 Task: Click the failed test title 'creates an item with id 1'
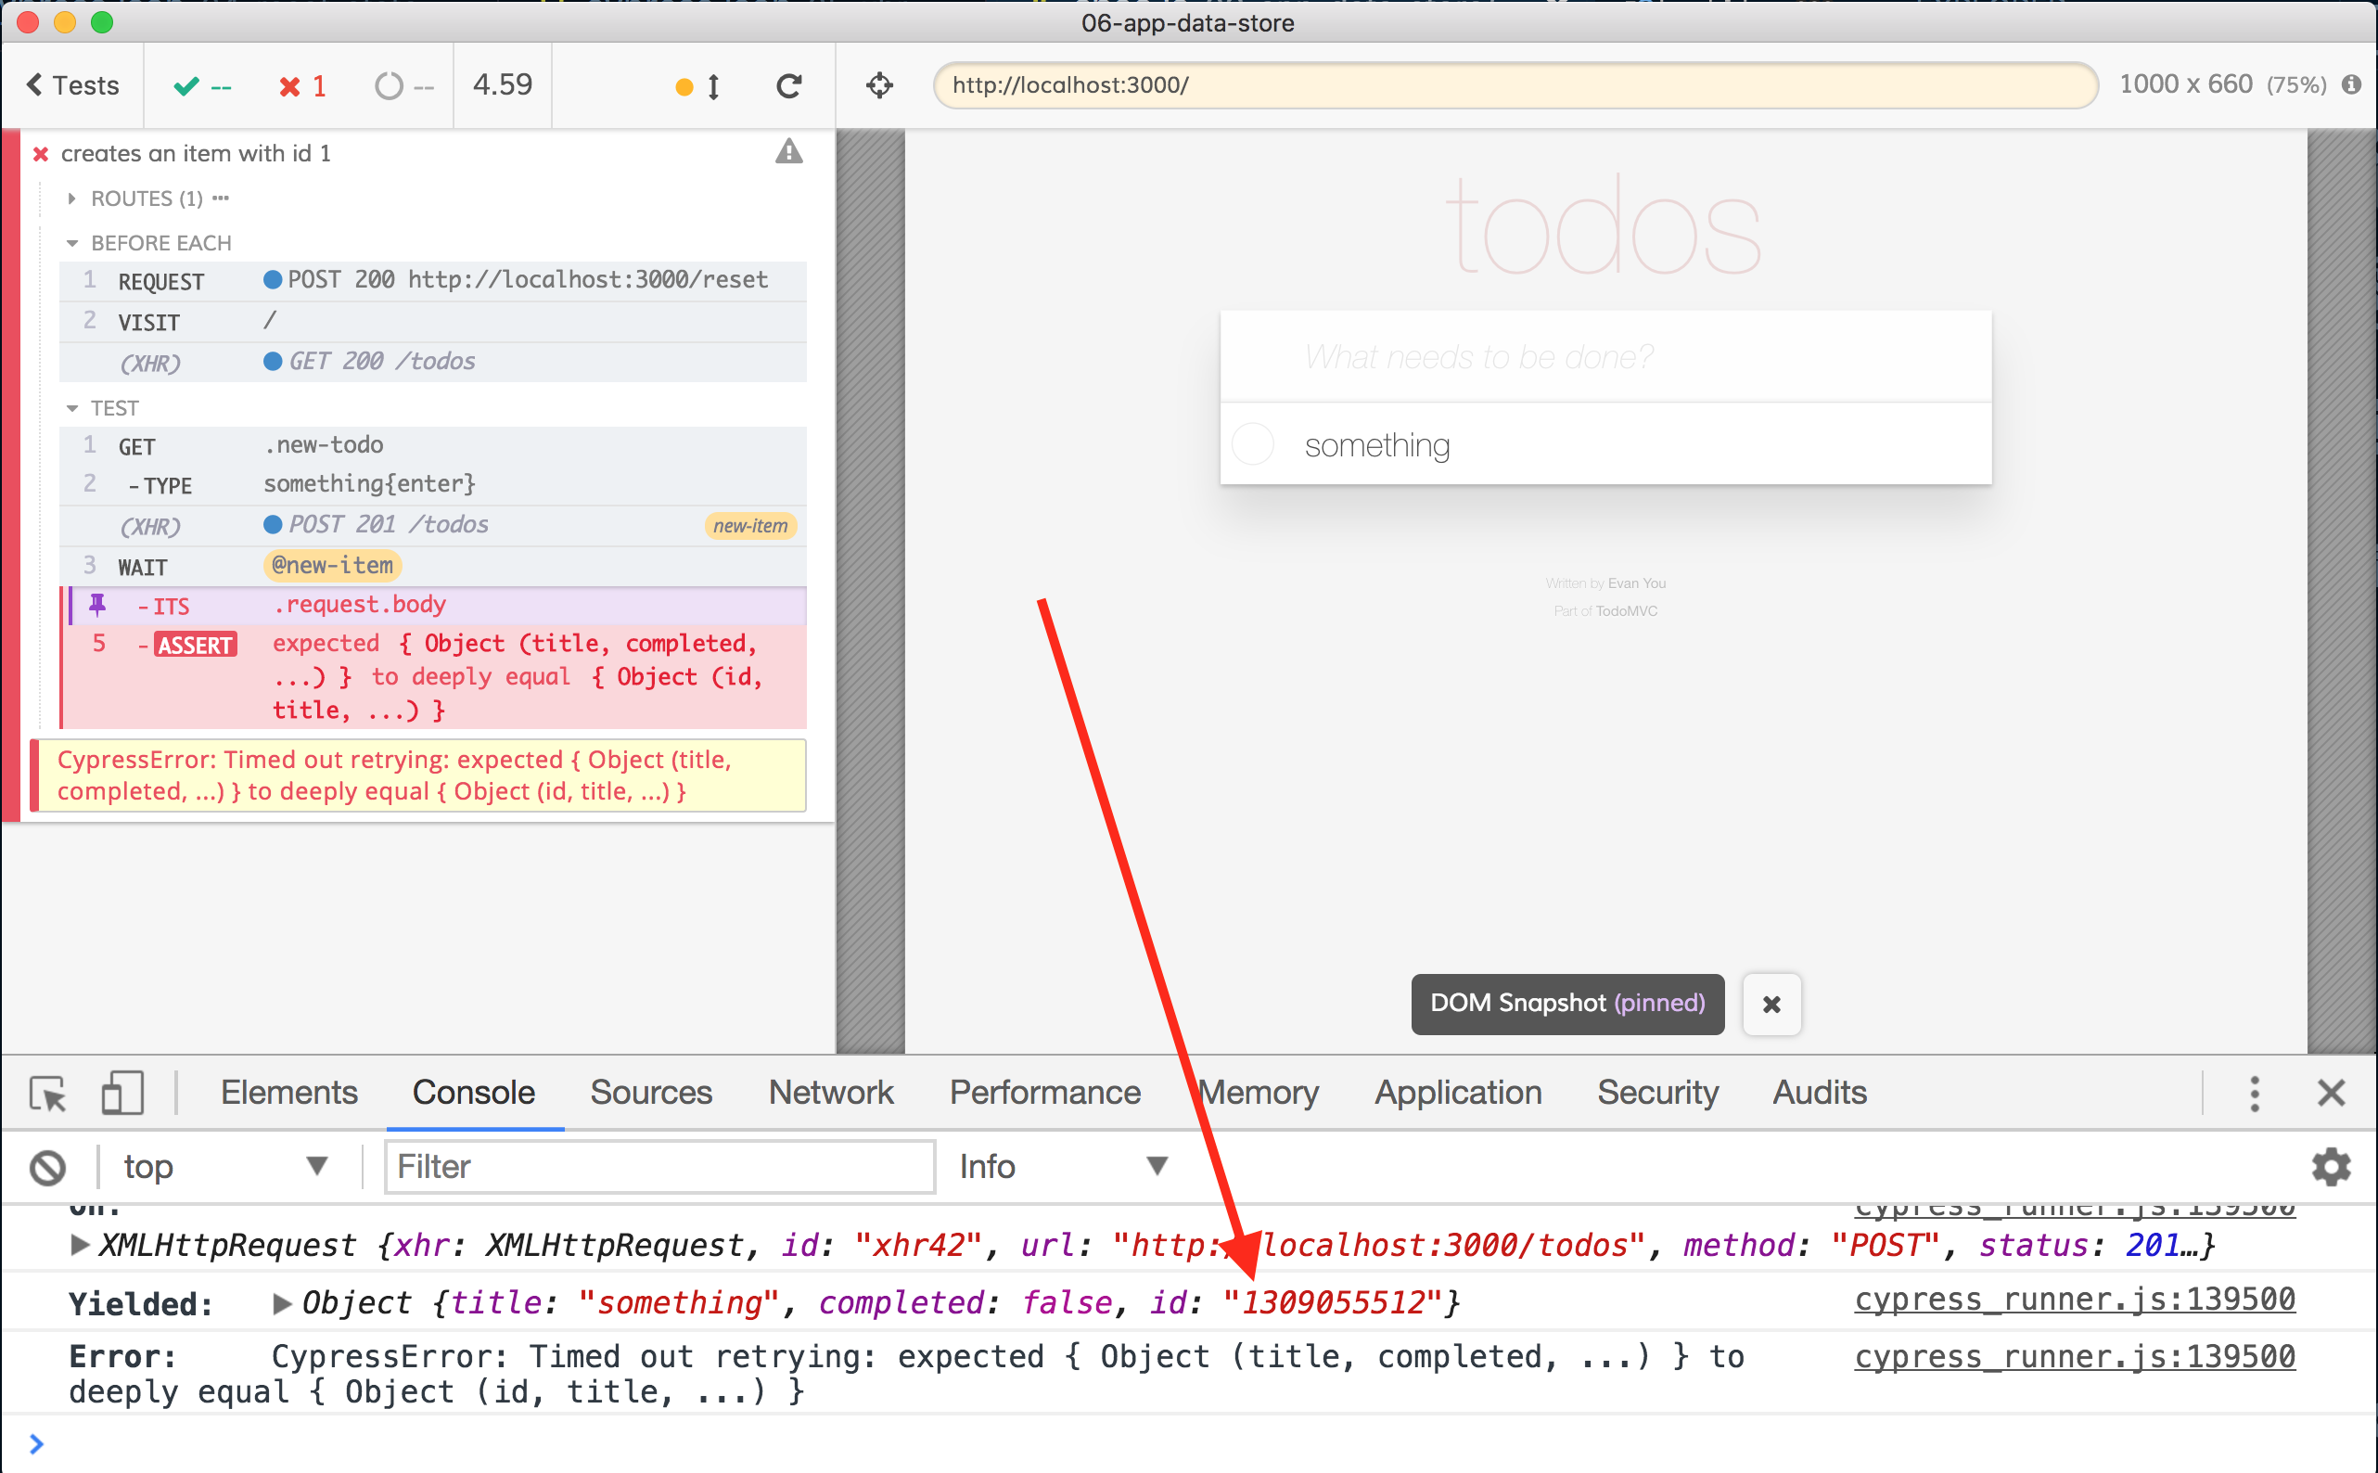click(196, 153)
